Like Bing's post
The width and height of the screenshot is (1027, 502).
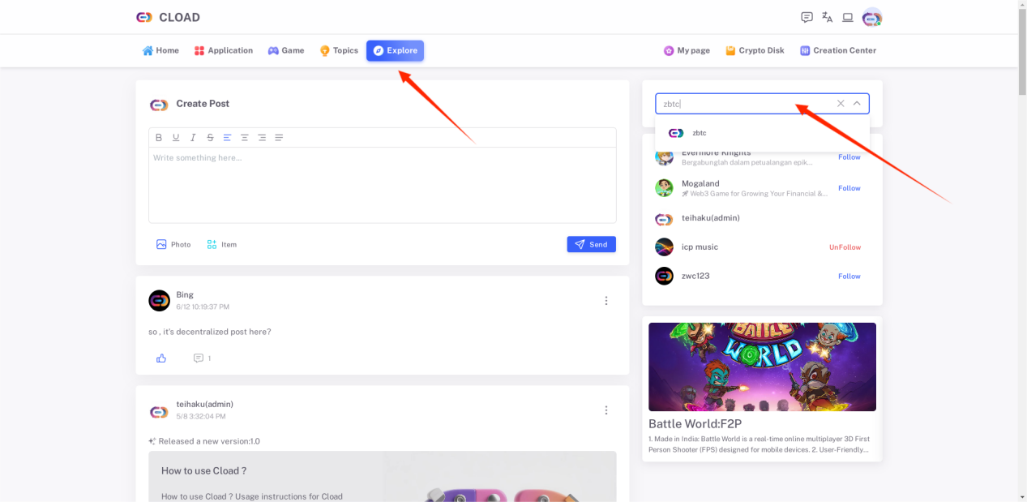[x=161, y=358]
